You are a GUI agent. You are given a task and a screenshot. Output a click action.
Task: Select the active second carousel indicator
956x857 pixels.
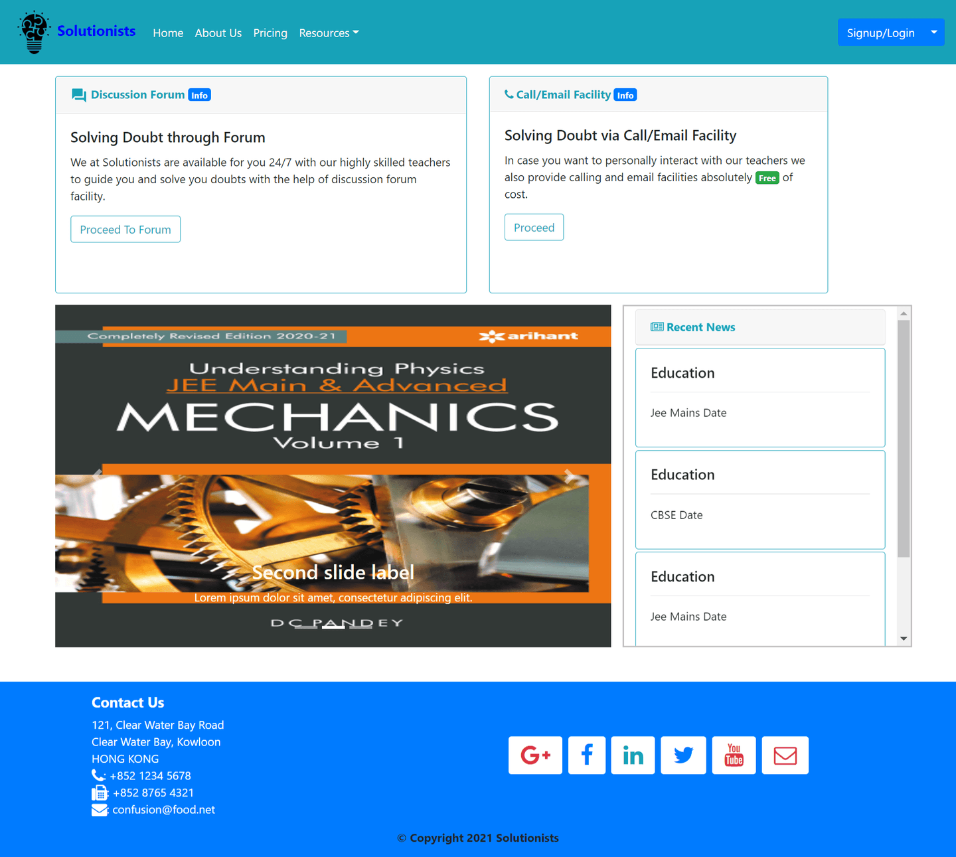coord(333,627)
